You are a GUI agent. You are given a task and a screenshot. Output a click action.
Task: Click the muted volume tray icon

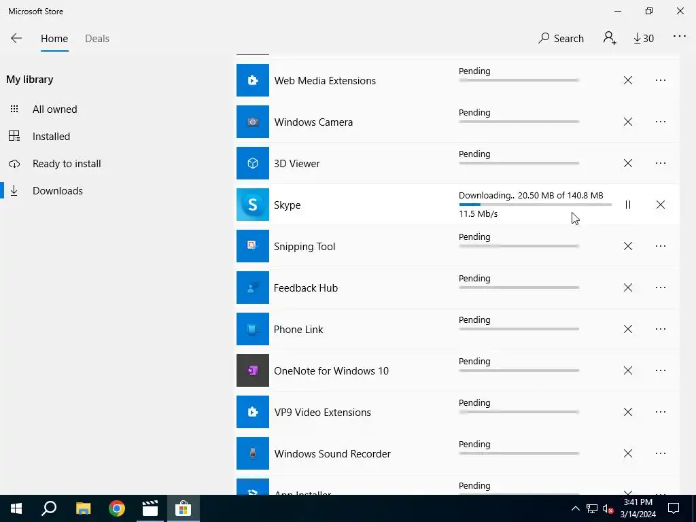[608, 508]
